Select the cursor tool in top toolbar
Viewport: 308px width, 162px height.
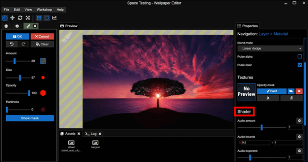(5, 18)
